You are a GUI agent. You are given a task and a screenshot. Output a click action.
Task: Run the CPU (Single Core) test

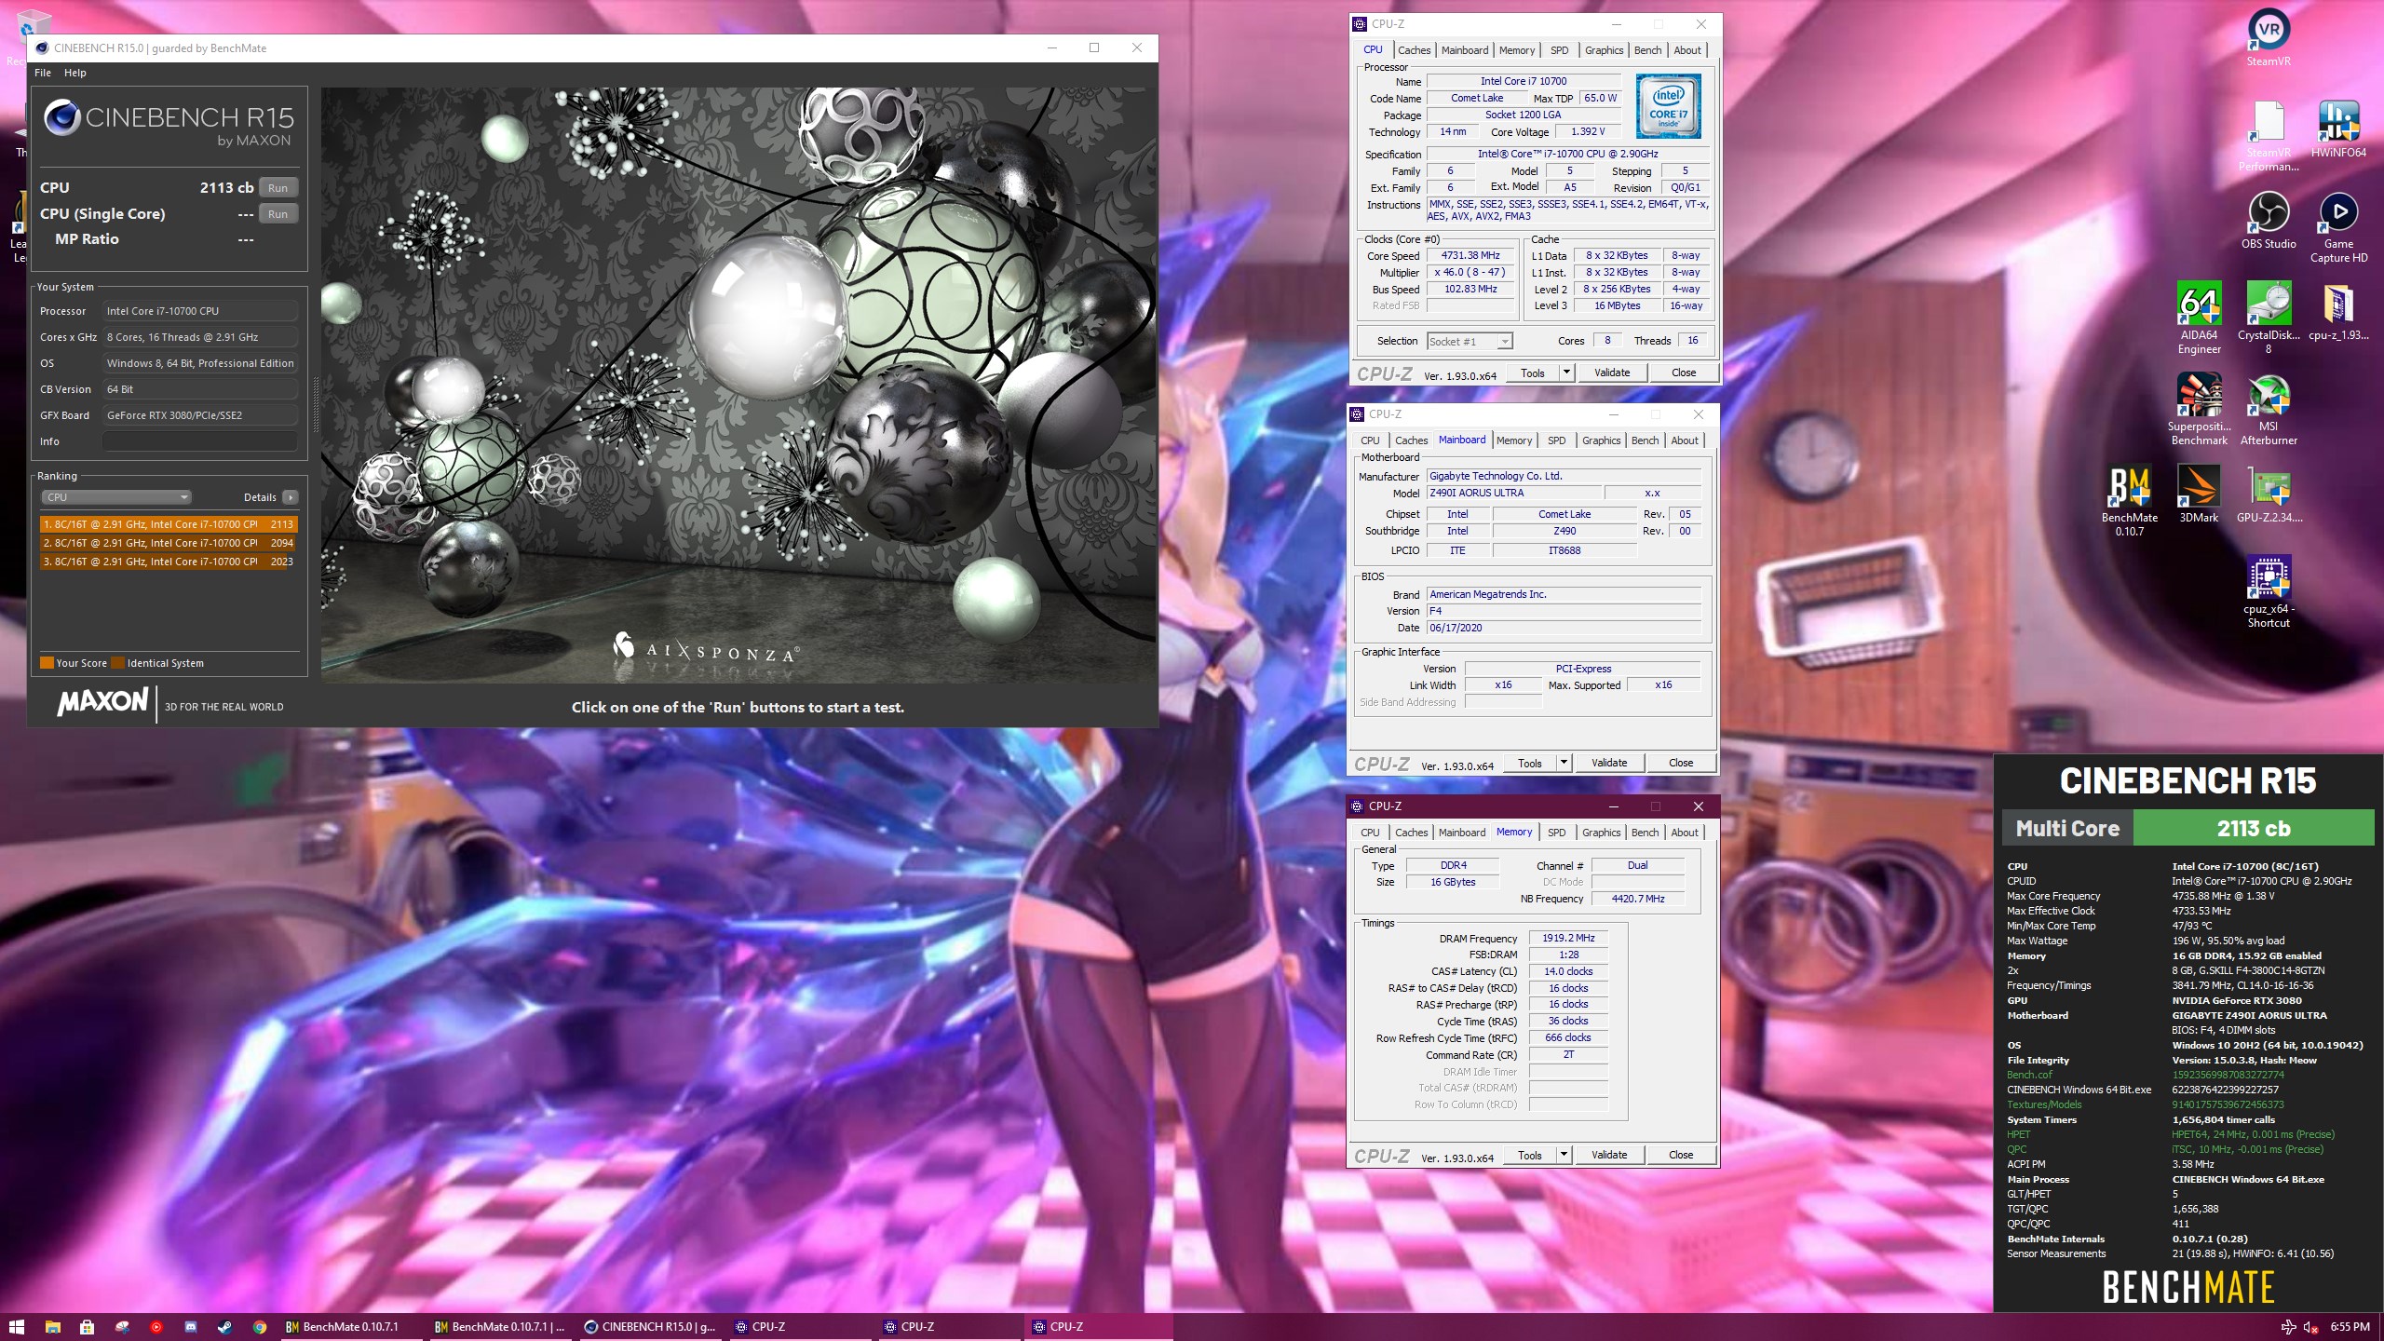pyautogui.click(x=278, y=214)
